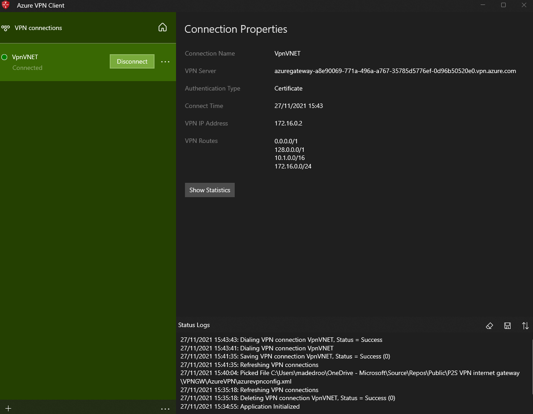This screenshot has width=533, height=414.
Task: Click the Saving VPN connection VpnVNET log line
Action: click(285, 356)
